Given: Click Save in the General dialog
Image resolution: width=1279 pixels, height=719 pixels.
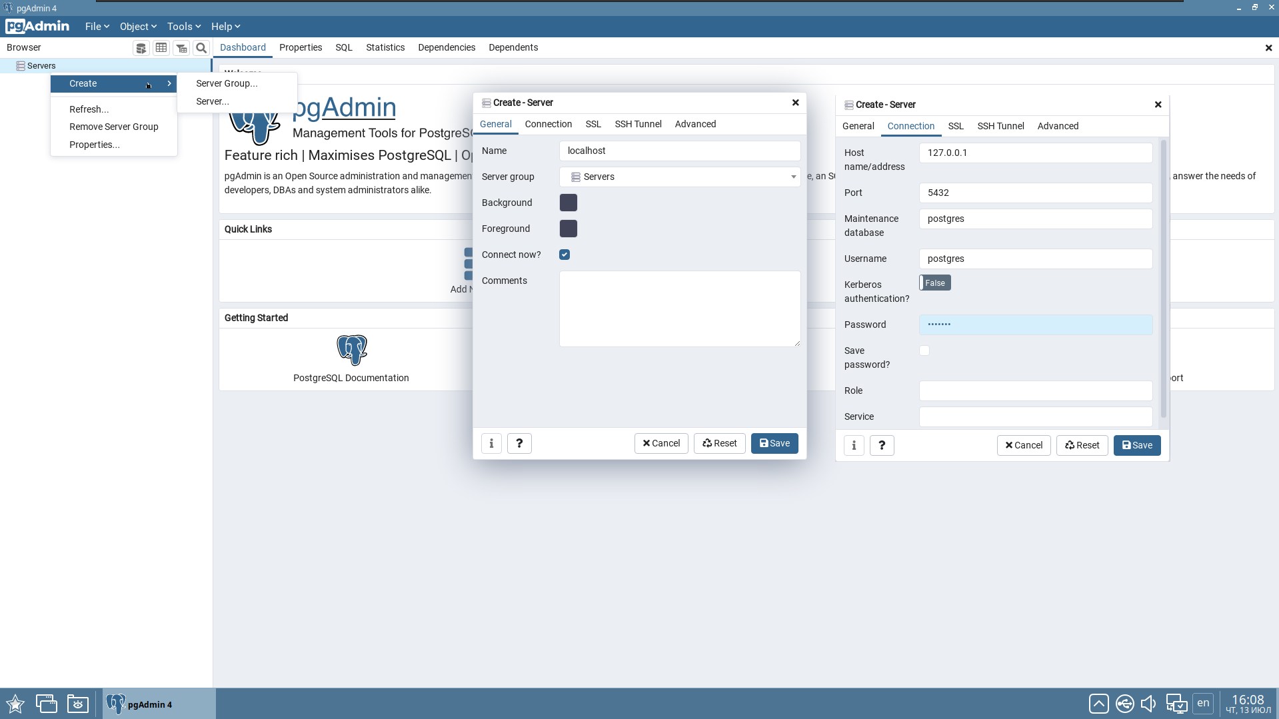Looking at the screenshot, I should (x=774, y=443).
